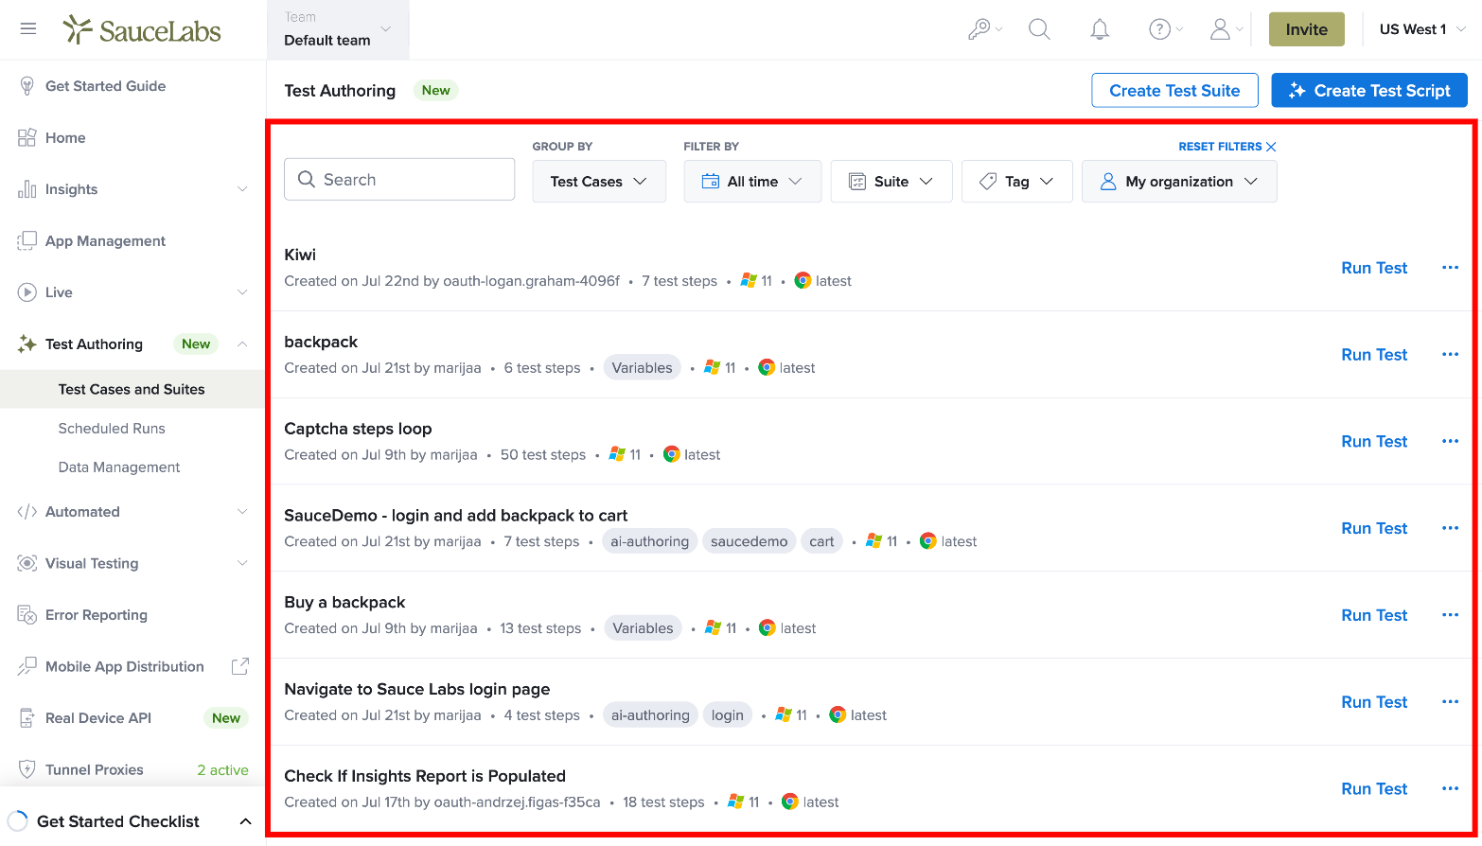
Task: Open the hamburger navigation menu
Action: tap(28, 29)
